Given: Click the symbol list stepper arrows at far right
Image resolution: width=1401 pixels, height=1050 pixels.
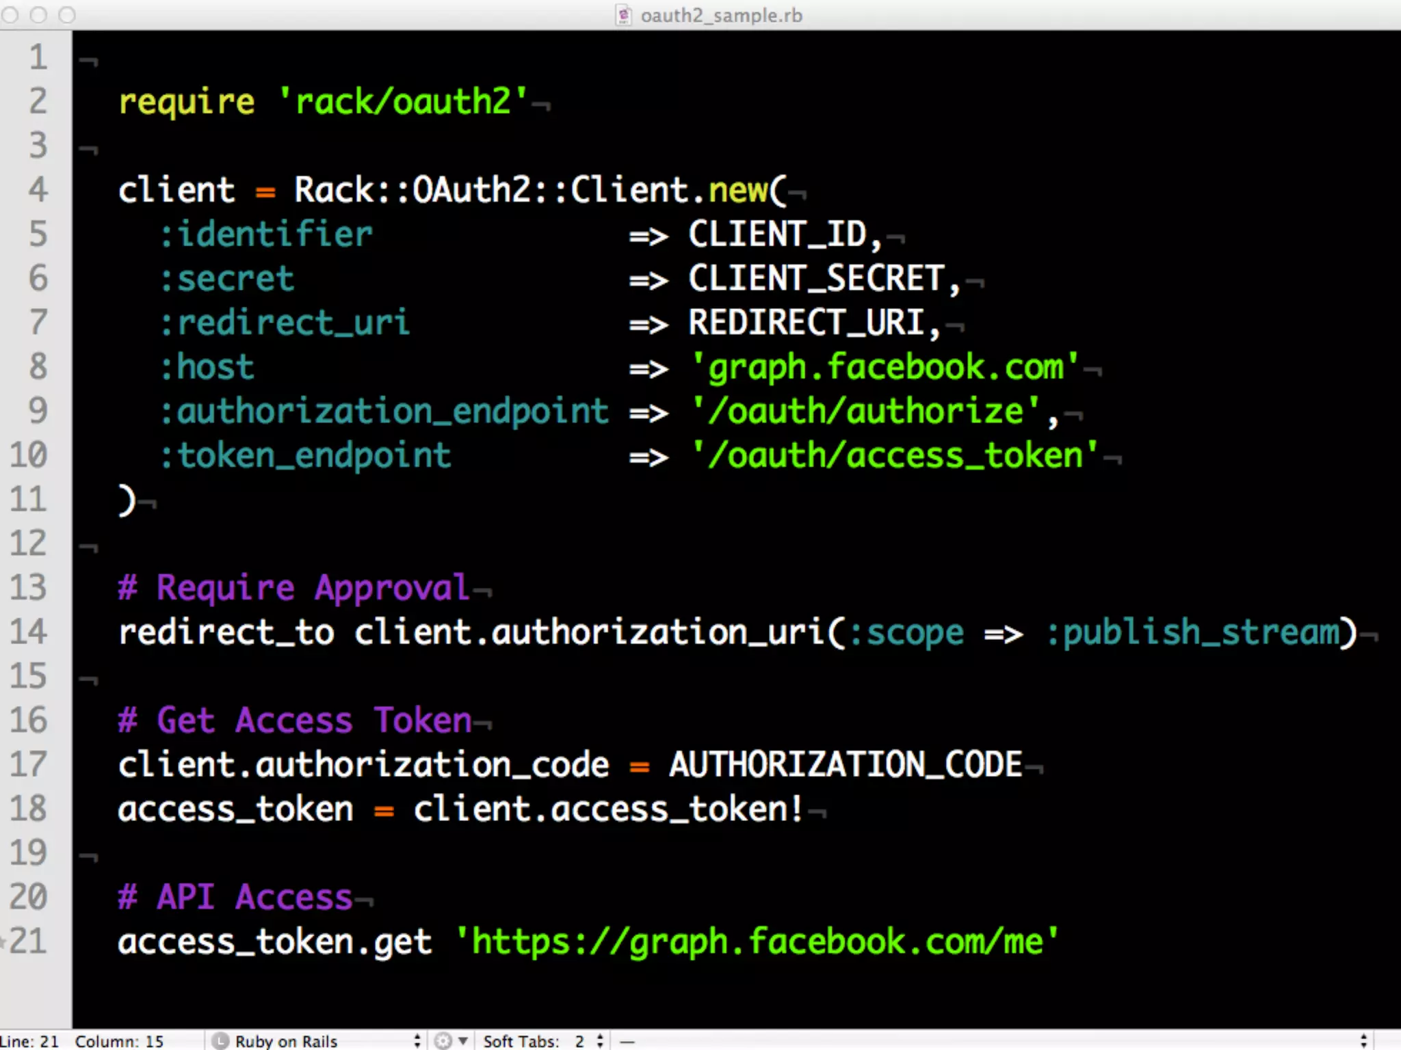Looking at the screenshot, I should pos(1363,1040).
